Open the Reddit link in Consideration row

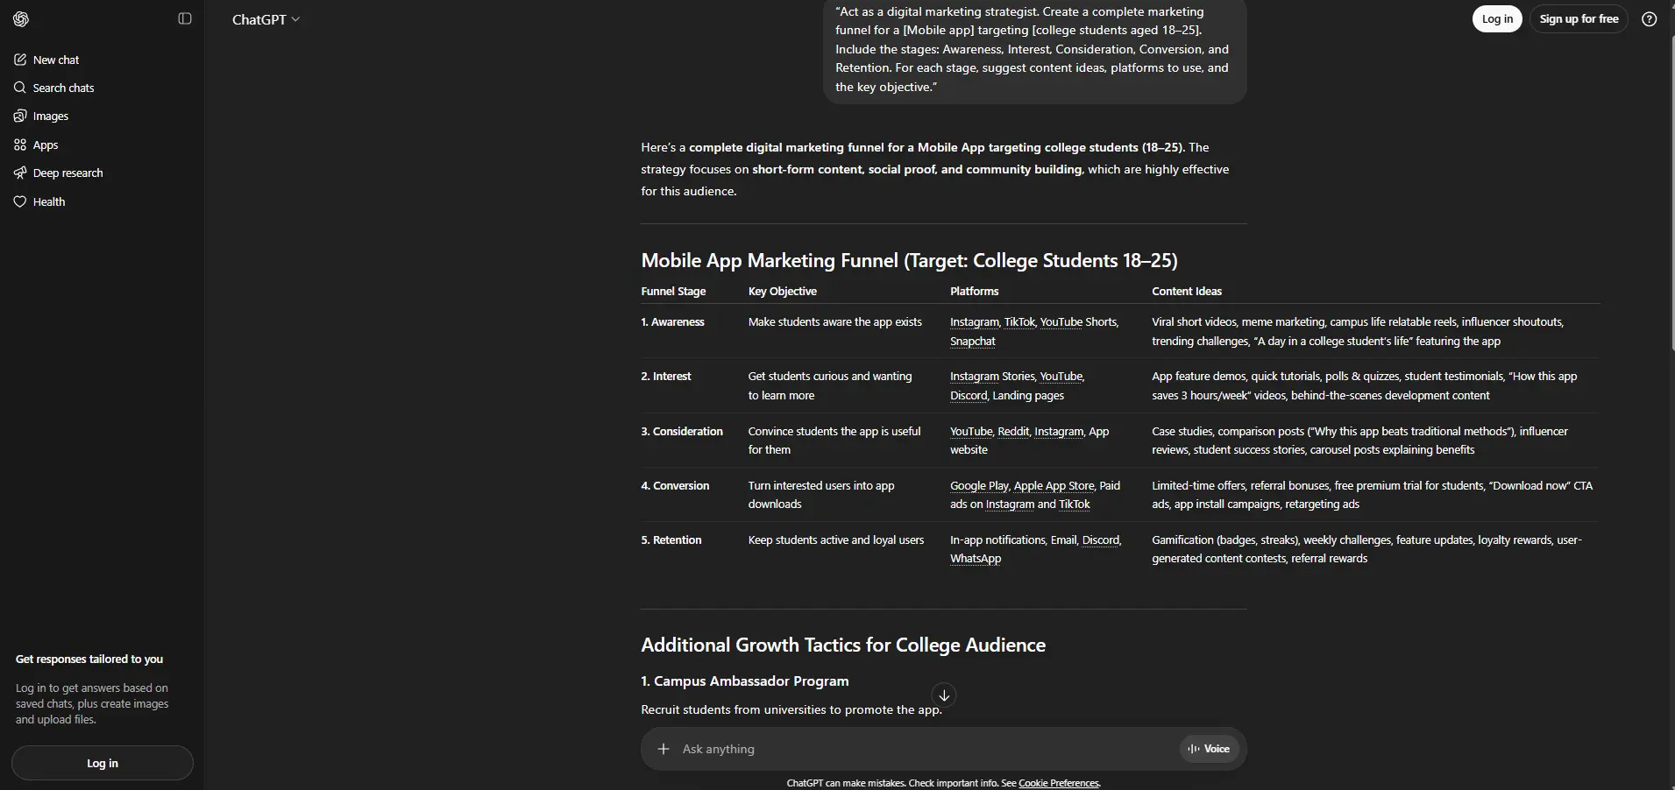point(1013,432)
